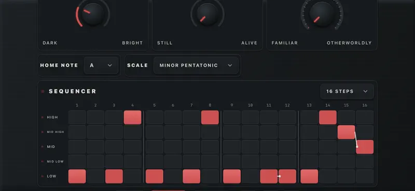This screenshot has width=415, height=191.
Task: Click the slide handle between Low steps 11 and 12
Action: pos(280,176)
